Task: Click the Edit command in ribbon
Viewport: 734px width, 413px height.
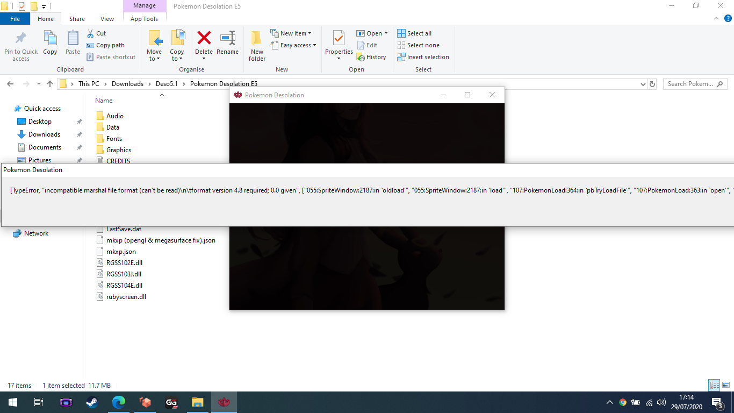Action: [x=366, y=45]
